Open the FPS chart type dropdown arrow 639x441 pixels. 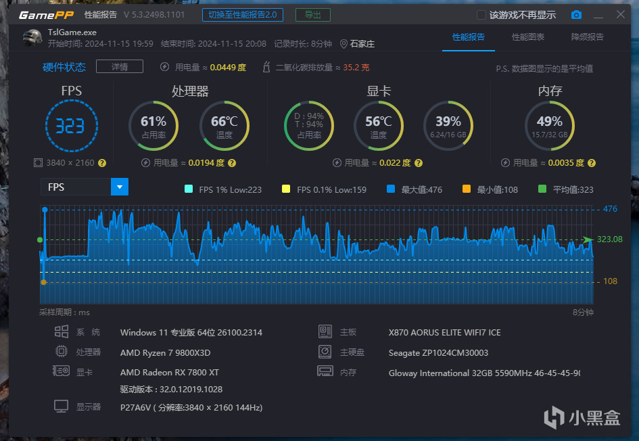tap(120, 187)
